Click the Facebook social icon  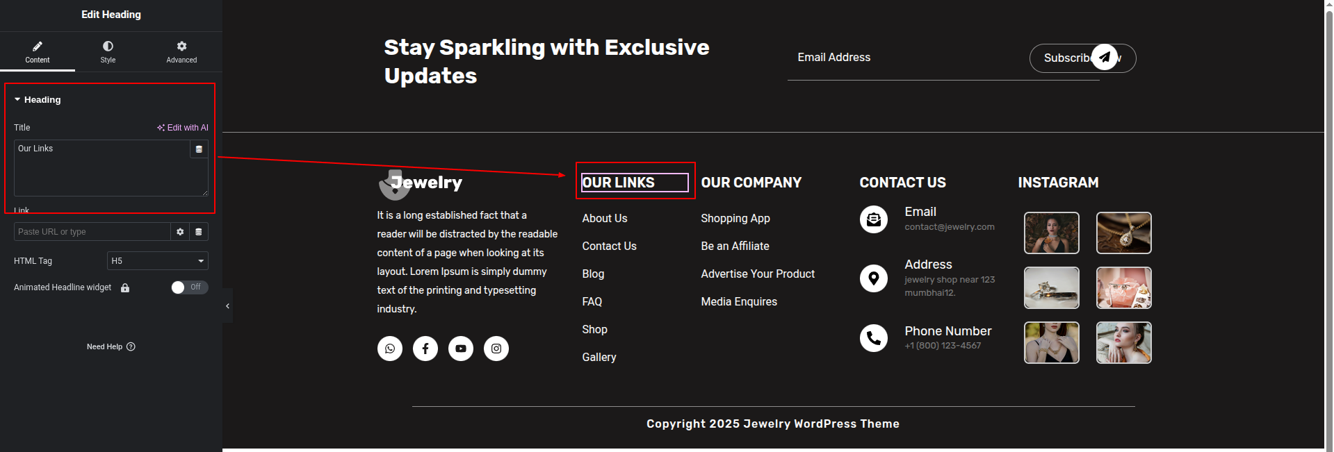pyautogui.click(x=425, y=349)
